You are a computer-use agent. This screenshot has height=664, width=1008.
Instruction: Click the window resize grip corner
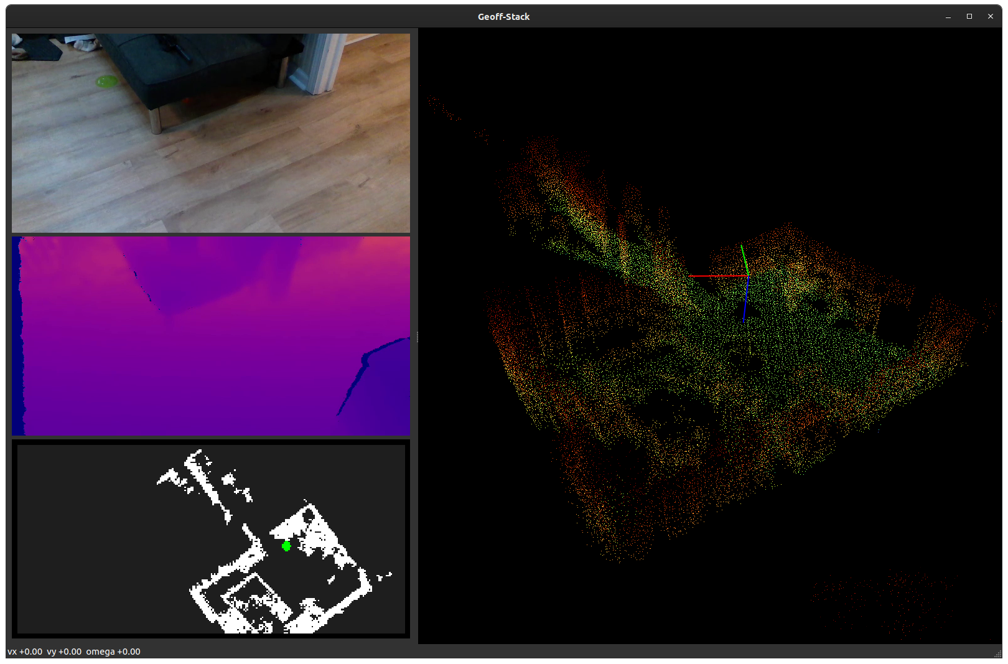[x=998, y=654]
